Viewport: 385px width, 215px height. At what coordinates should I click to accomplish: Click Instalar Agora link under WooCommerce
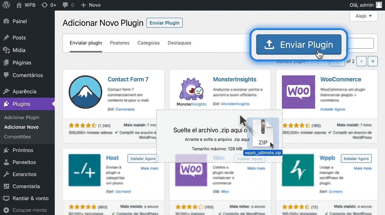[333, 109]
